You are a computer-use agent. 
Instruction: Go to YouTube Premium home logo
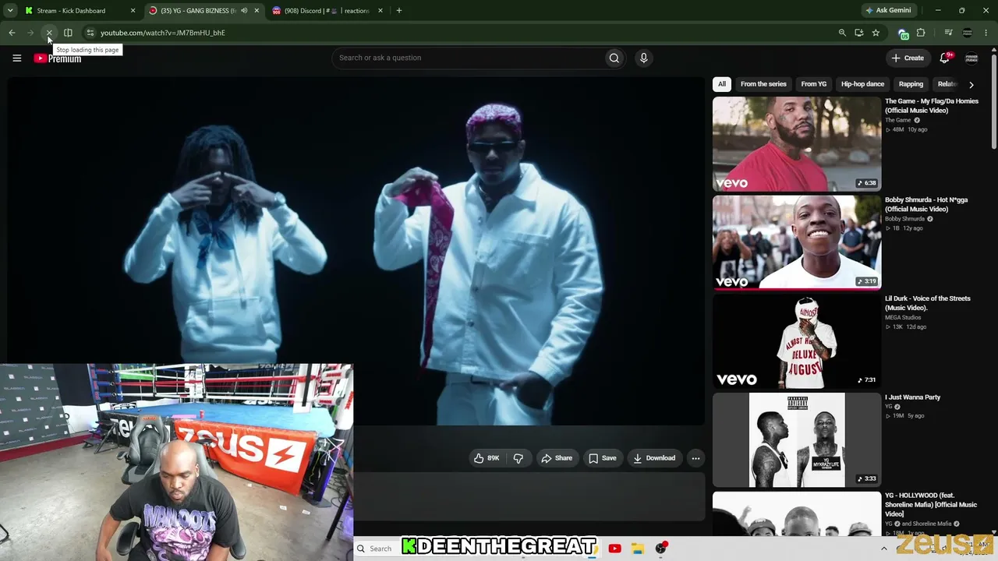(58, 58)
